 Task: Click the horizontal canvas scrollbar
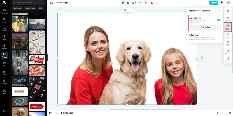click(x=145, y=109)
